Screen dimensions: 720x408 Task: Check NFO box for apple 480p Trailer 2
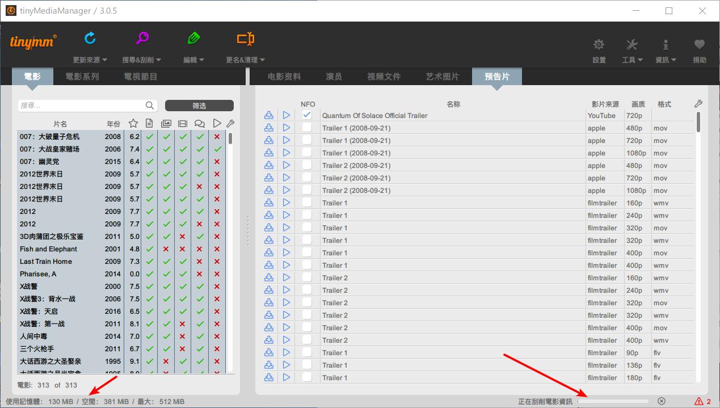[x=307, y=165]
